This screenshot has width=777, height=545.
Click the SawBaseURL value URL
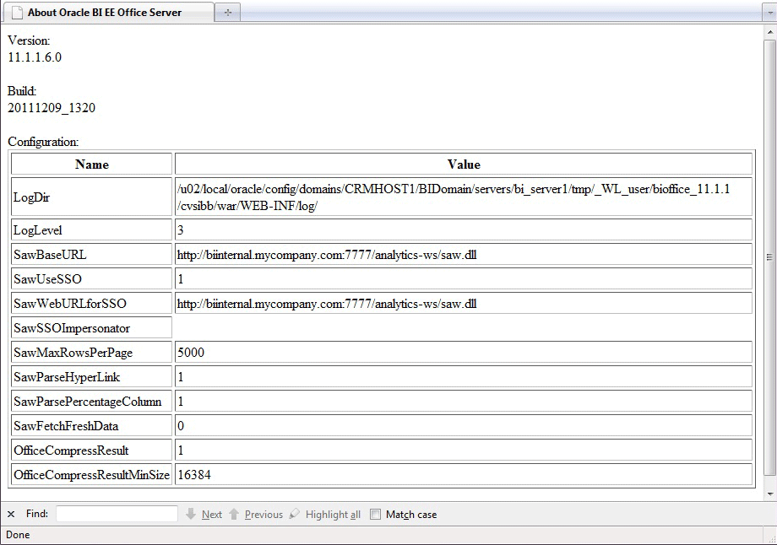(x=327, y=255)
